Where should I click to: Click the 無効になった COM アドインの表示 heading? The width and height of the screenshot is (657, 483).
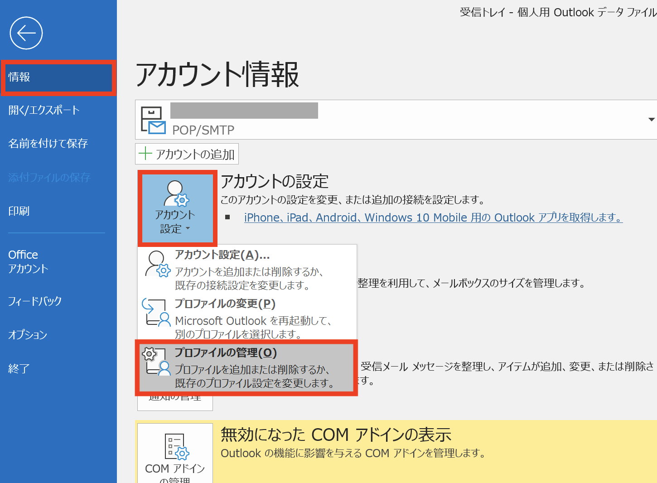[336, 435]
